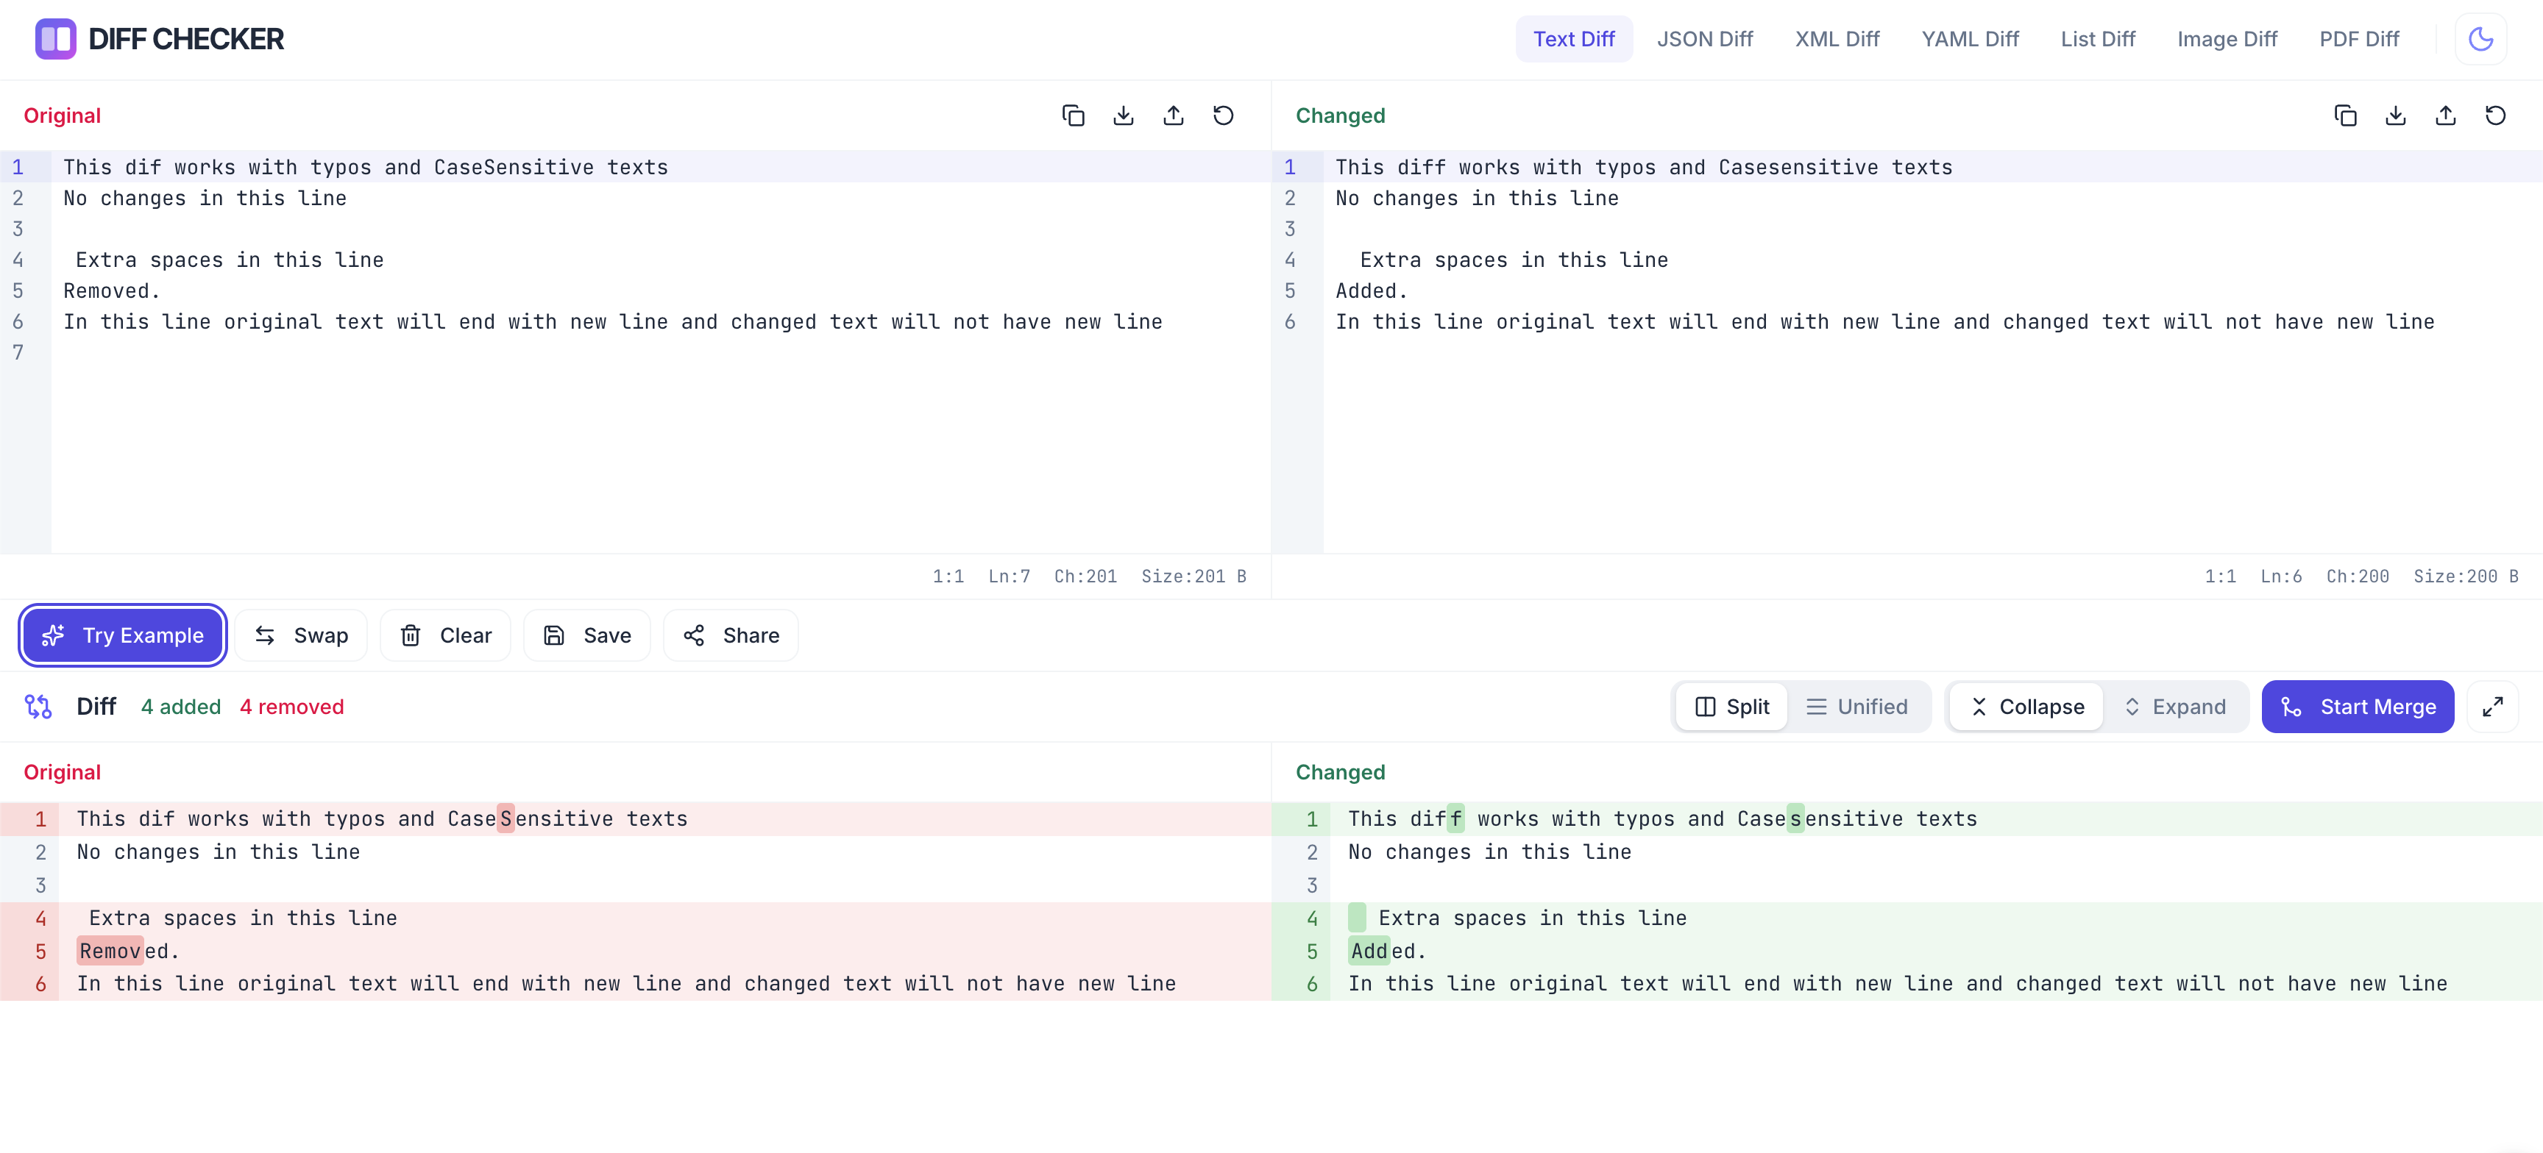Screen dimensions: 2543x1153
Task: Copy the Changed text to clipboard
Action: pyautogui.click(x=2346, y=115)
